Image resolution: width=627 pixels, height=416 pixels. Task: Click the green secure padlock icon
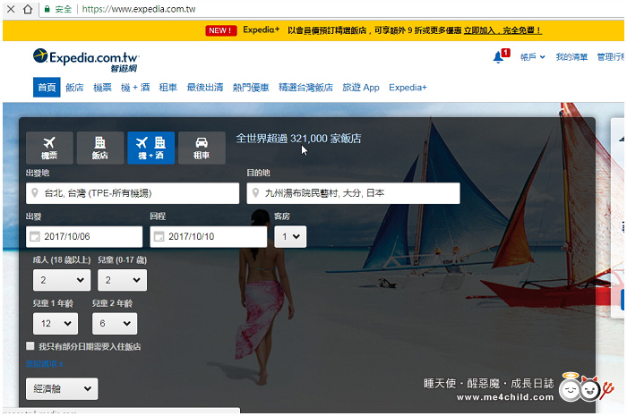click(47, 9)
